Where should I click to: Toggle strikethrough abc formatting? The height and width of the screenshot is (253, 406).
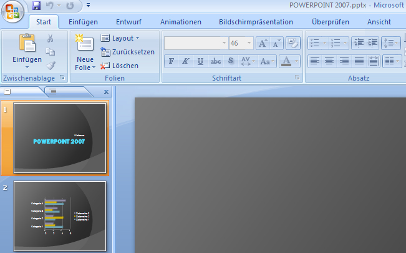tap(215, 61)
